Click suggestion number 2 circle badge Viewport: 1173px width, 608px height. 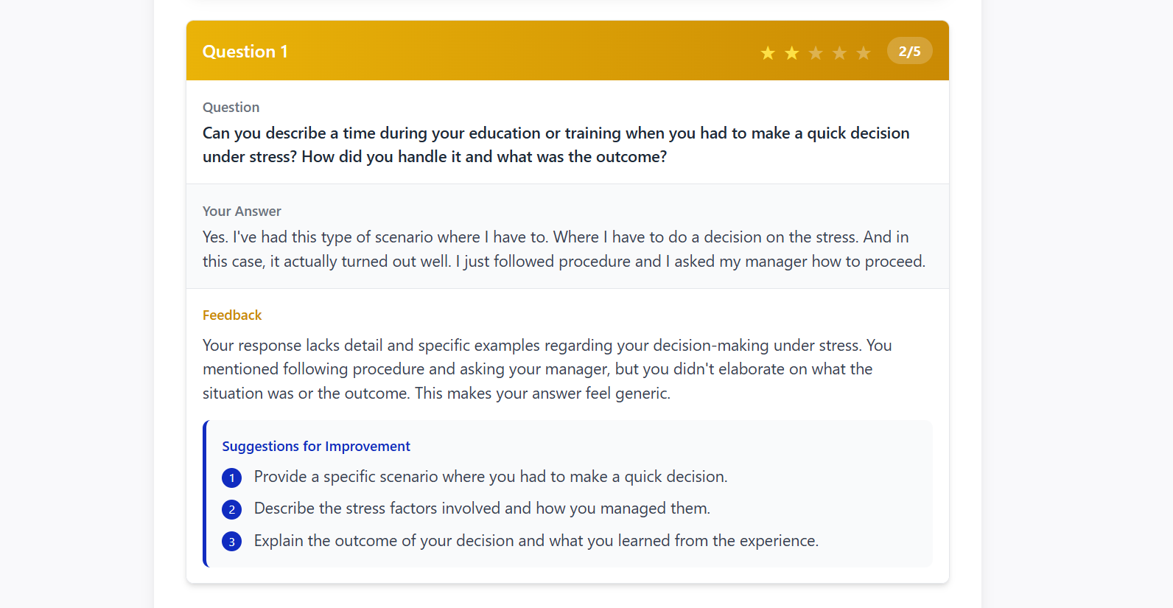231,509
